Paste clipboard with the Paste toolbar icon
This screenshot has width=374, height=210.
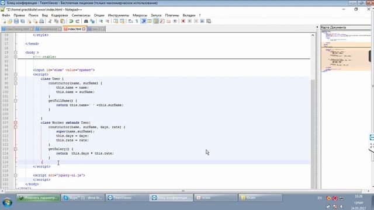coord(63,21)
